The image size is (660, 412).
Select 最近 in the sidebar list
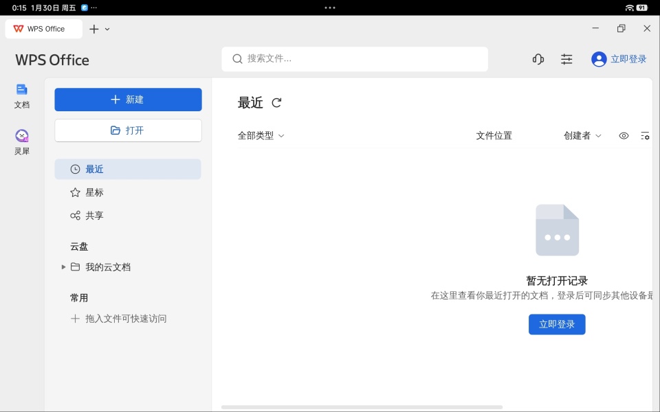point(95,168)
